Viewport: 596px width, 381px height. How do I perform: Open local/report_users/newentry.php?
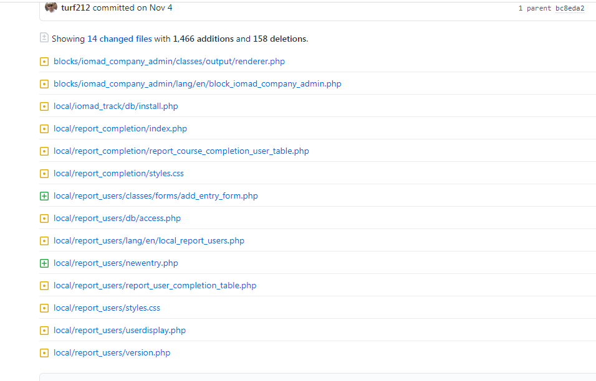(x=115, y=263)
